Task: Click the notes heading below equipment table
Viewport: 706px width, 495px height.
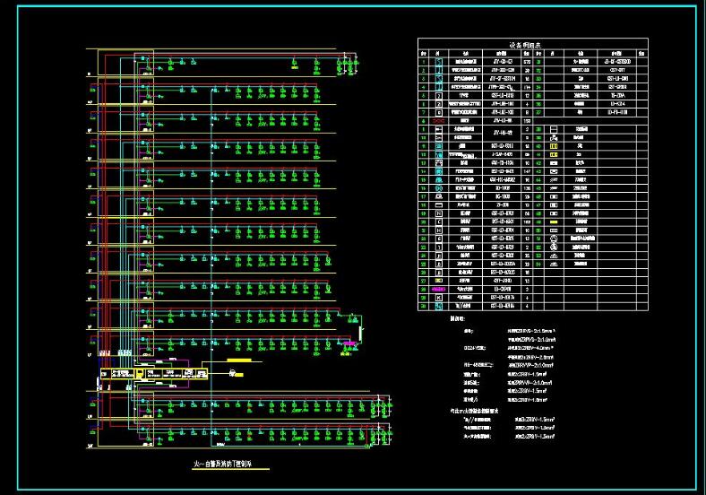Action: 458,318
